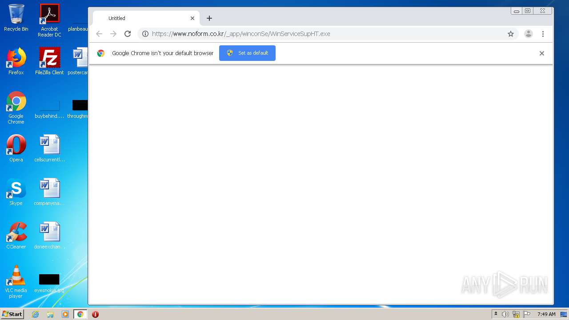Launch Firefox from desktop

pyautogui.click(x=16, y=61)
